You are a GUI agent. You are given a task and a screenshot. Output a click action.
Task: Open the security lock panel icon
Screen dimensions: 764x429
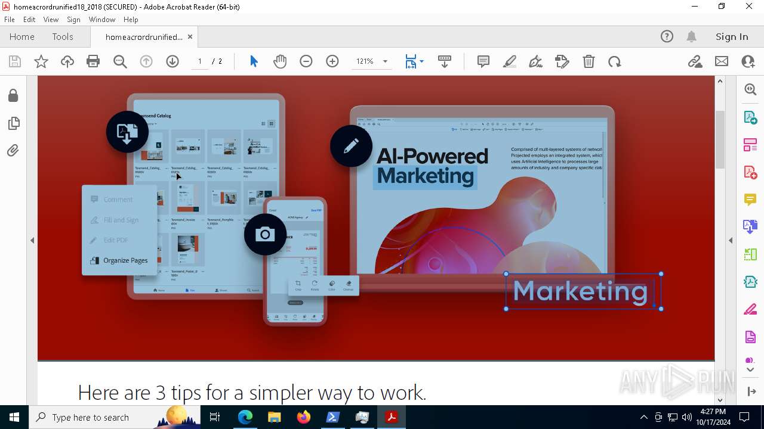(13, 95)
